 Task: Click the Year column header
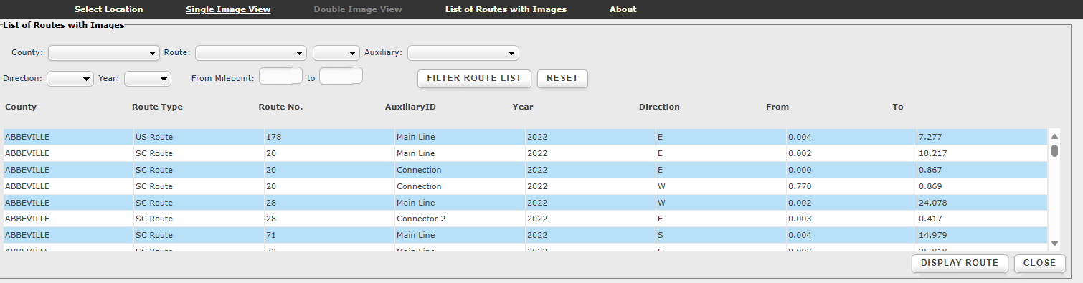click(x=523, y=107)
